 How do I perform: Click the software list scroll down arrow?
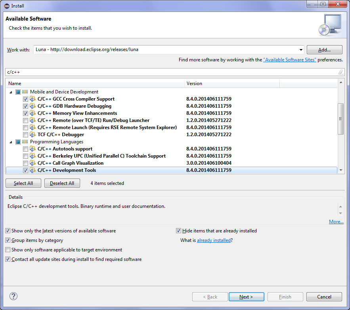pyautogui.click(x=341, y=170)
